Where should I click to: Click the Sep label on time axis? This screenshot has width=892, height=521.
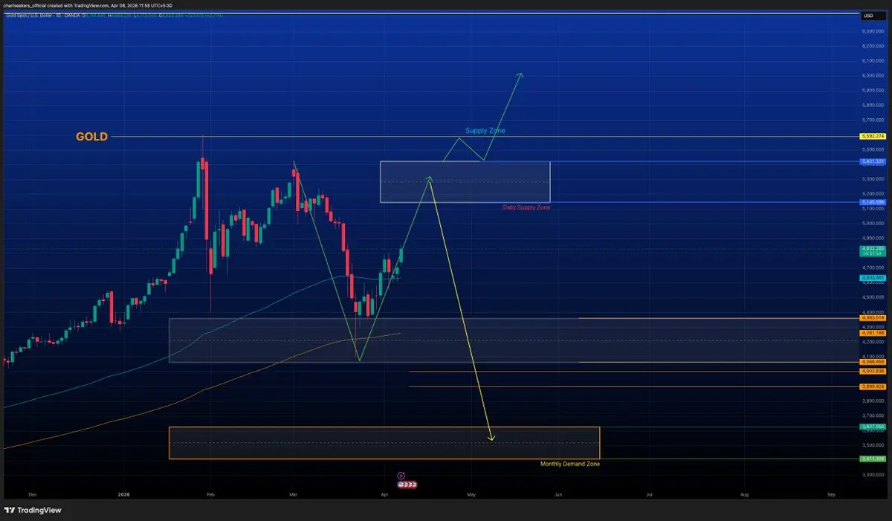click(832, 494)
